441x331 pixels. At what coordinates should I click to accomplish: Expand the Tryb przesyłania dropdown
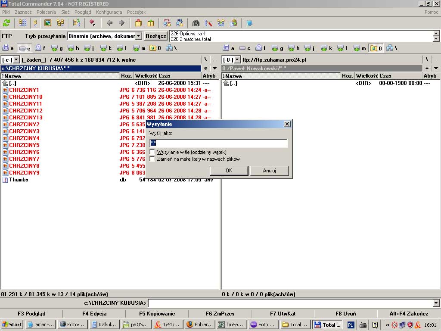pyautogui.click(x=138, y=36)
